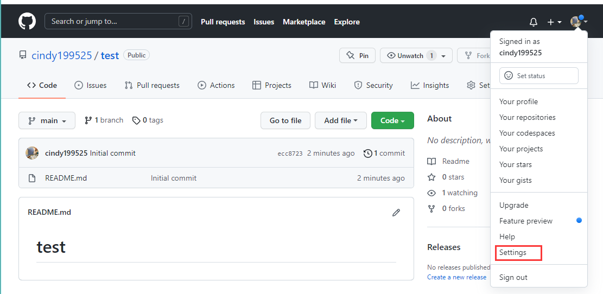Open the Initial commit message in README.md row
Screen dimensions: 603x294
[174, 178]
